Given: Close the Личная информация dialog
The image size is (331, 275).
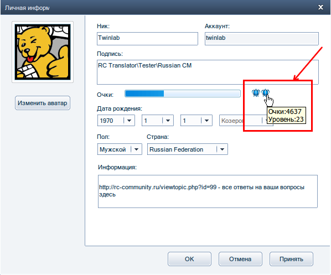Looking at the screenshot, I should coord(320,7).
